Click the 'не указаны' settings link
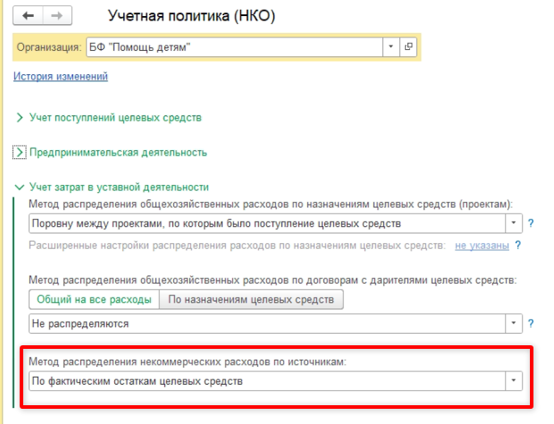The width and height of the screenshot is (554, 424). tap(482, 245)
